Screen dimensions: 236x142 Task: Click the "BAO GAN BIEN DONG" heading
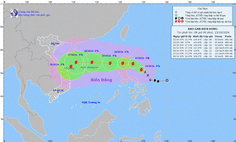point(203,29)
